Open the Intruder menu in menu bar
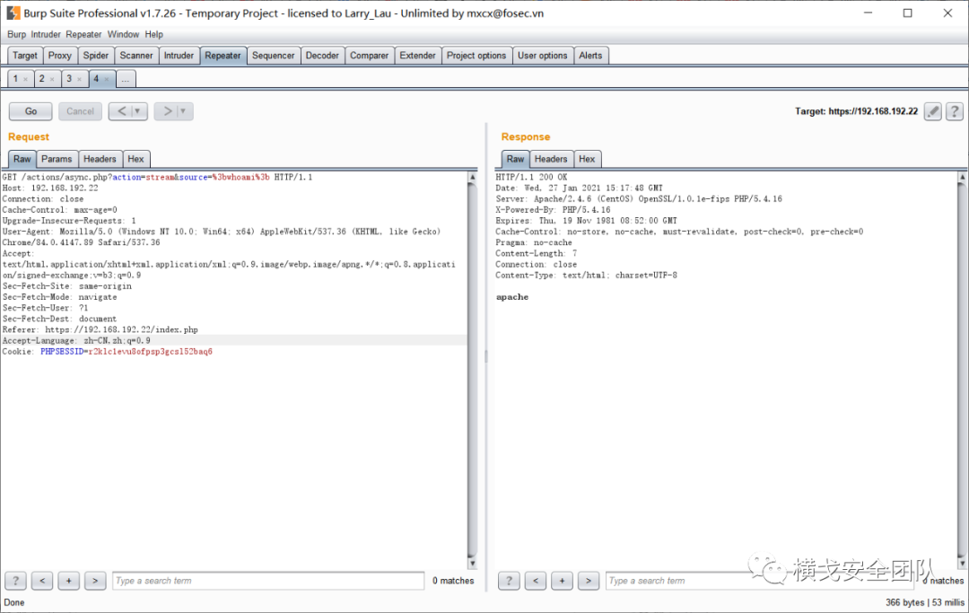 click(46, 35)
